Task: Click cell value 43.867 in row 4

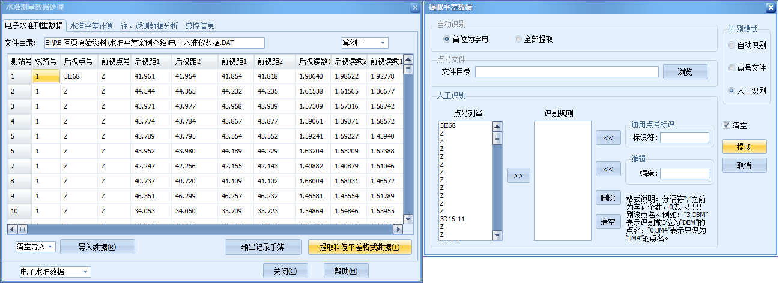Action: 236,121
